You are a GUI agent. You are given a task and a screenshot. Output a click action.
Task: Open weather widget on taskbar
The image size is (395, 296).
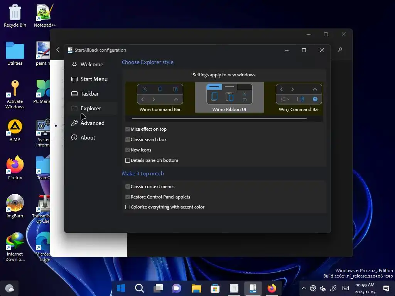[10, 288]
